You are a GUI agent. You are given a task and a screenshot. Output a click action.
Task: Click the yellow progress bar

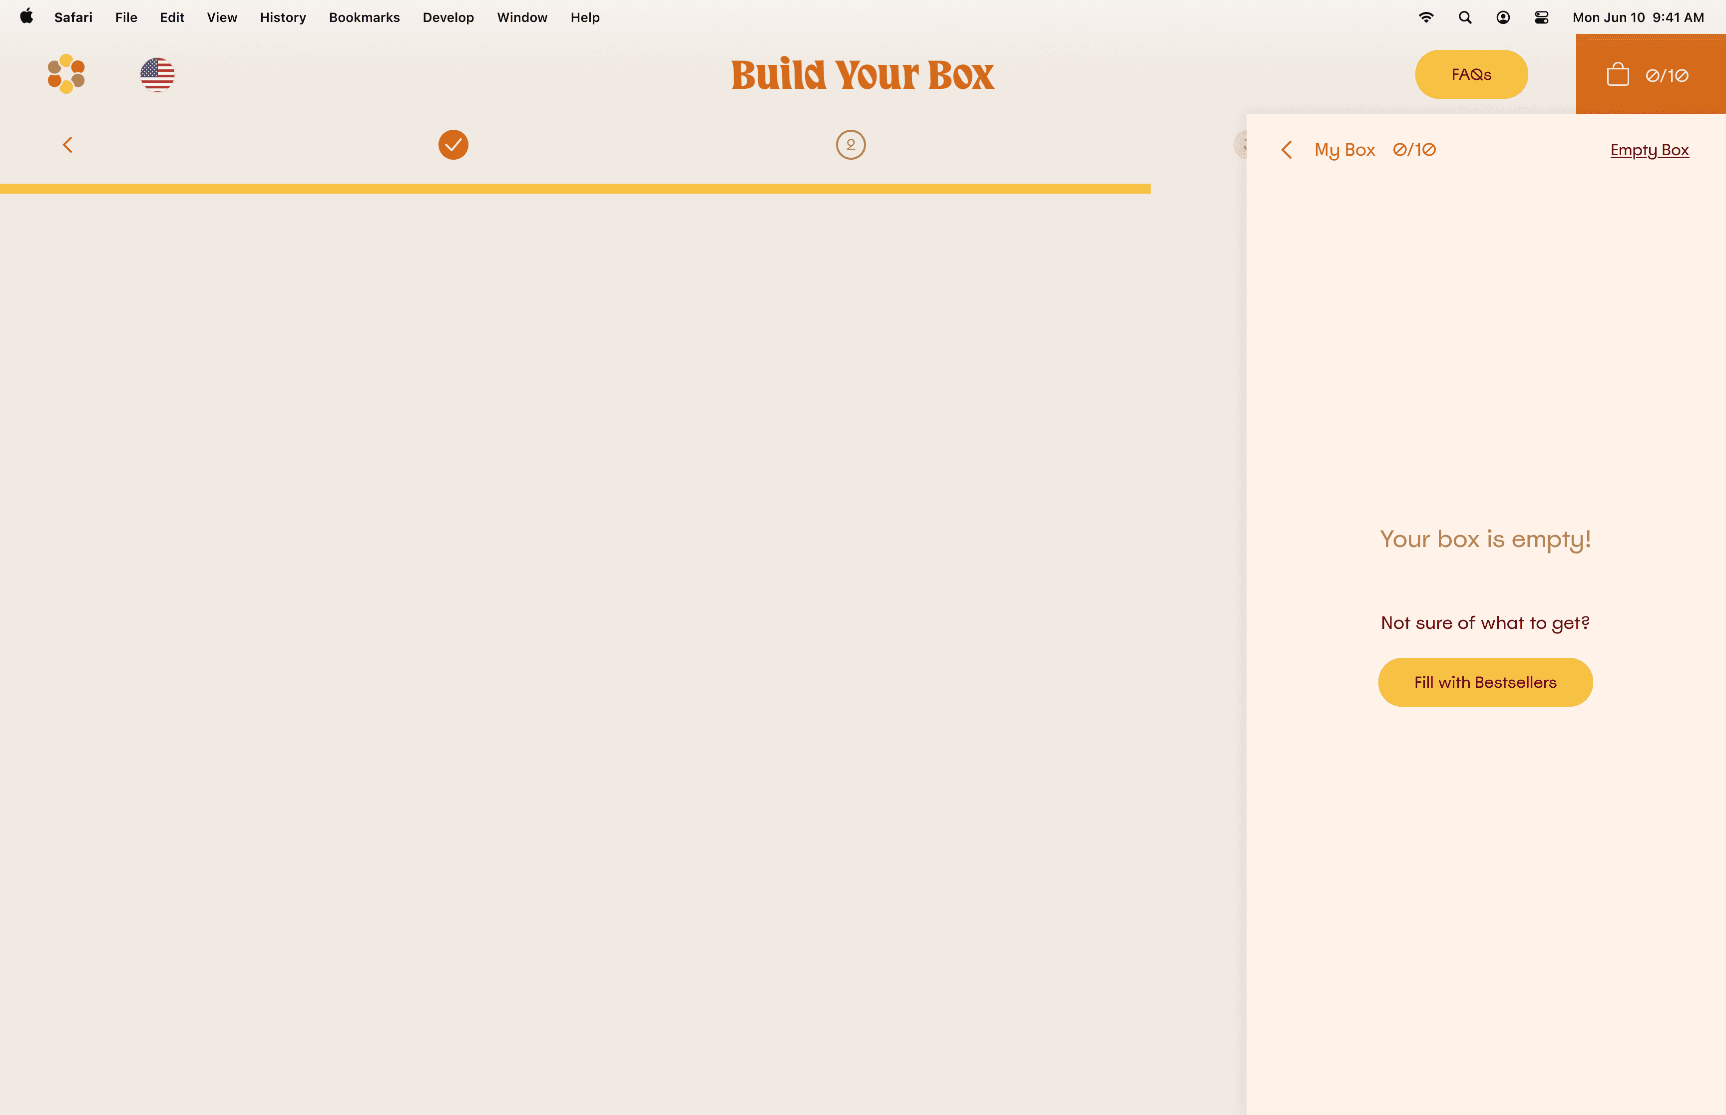click(574, 189)
